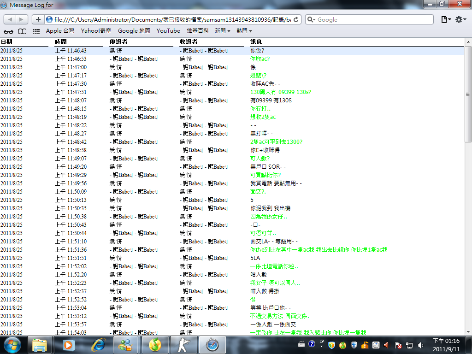Open the Windows Start menu
Viewport: 472px width, 354px height.
click(x=12, y=345)
